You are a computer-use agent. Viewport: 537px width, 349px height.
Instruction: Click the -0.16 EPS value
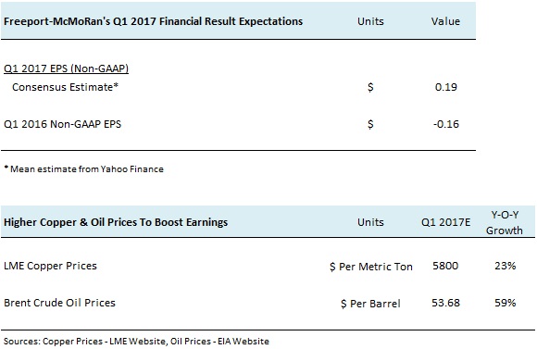[x=446, y=124]
